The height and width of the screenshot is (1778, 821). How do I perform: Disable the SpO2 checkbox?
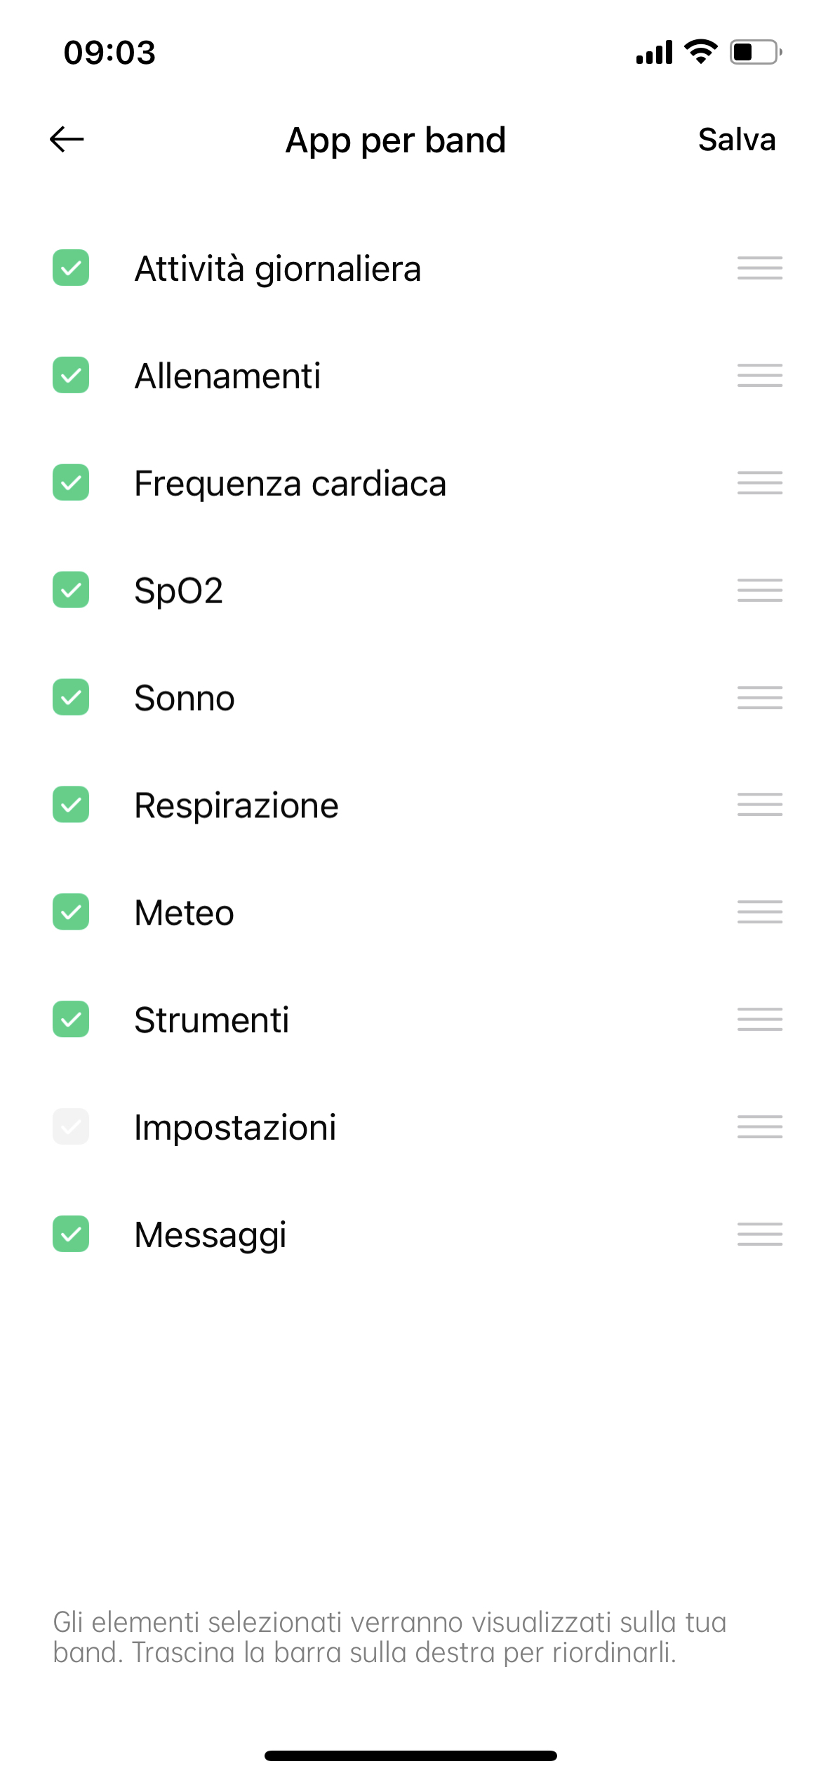tap(71, 590)
